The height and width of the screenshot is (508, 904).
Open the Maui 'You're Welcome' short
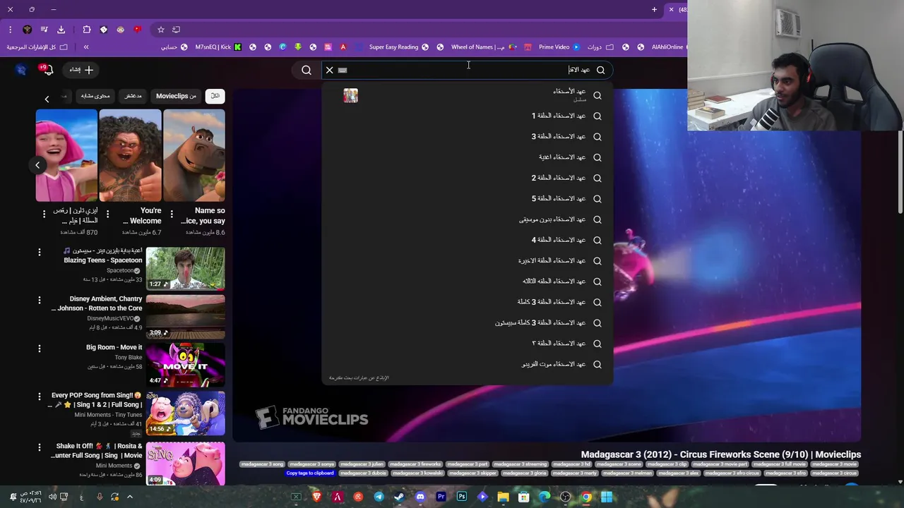click(x=130, y=155)
